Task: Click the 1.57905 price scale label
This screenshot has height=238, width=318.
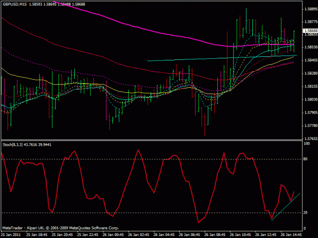Action: [311, 113]
